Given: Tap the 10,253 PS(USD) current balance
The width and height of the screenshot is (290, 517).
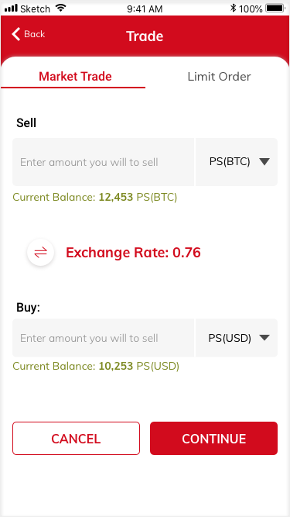Looking at the screenshot, I should pyautogui.click(x=138, y=367).
